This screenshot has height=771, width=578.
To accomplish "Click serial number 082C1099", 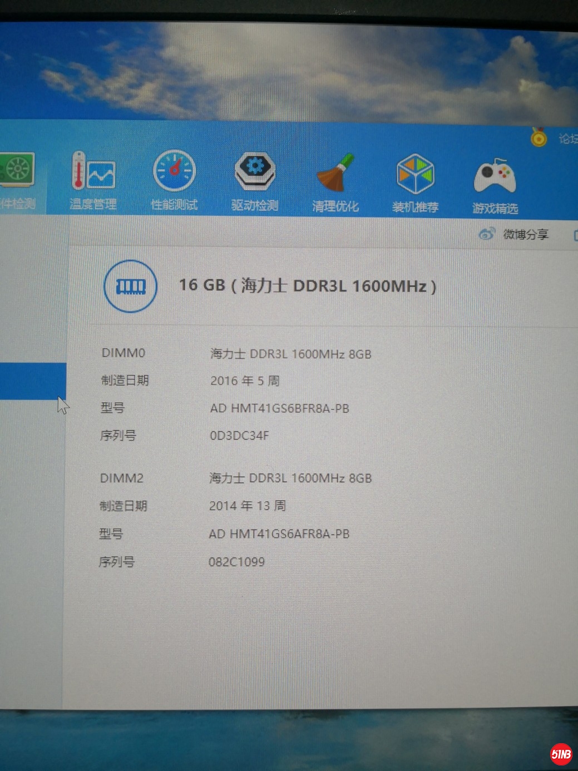I will pyautogui.click(x=236, y=562).
